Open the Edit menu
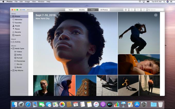This screenshot has width=175, height=109. point(21,2)
